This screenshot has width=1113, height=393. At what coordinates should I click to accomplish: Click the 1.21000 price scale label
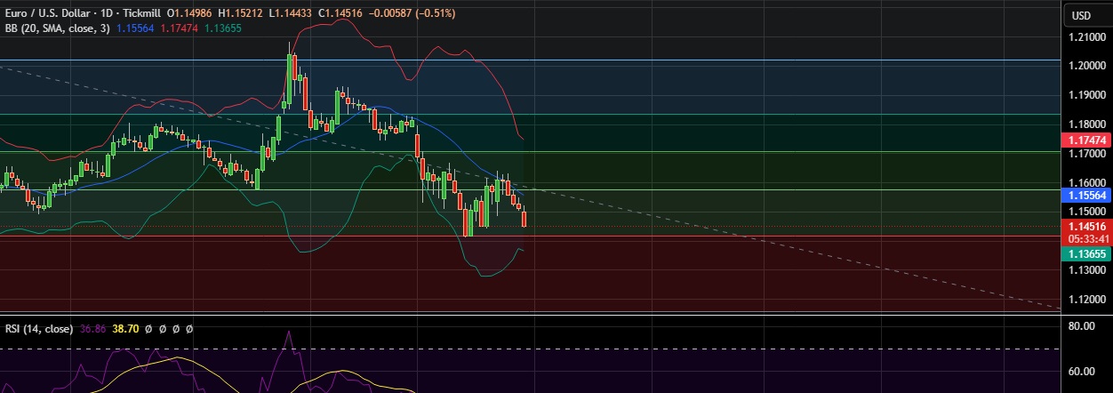pos(1085,37)
